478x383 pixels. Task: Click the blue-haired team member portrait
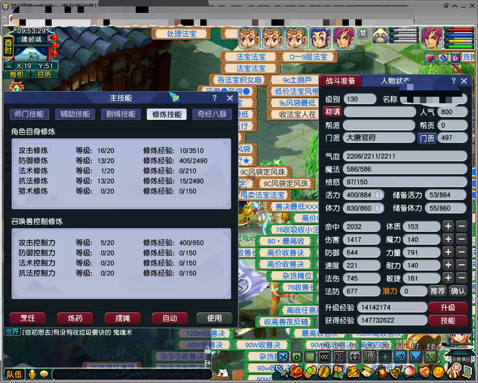coord(320,38)
